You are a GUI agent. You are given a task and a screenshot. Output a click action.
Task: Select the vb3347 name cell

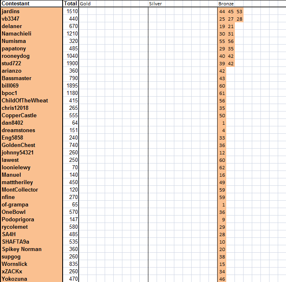point(32,19)
